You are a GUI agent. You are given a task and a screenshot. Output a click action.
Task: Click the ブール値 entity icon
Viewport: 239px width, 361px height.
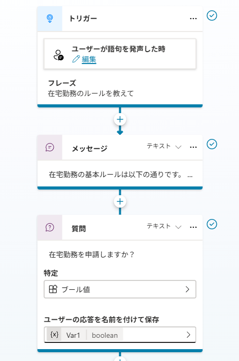[x=53, y=289]
